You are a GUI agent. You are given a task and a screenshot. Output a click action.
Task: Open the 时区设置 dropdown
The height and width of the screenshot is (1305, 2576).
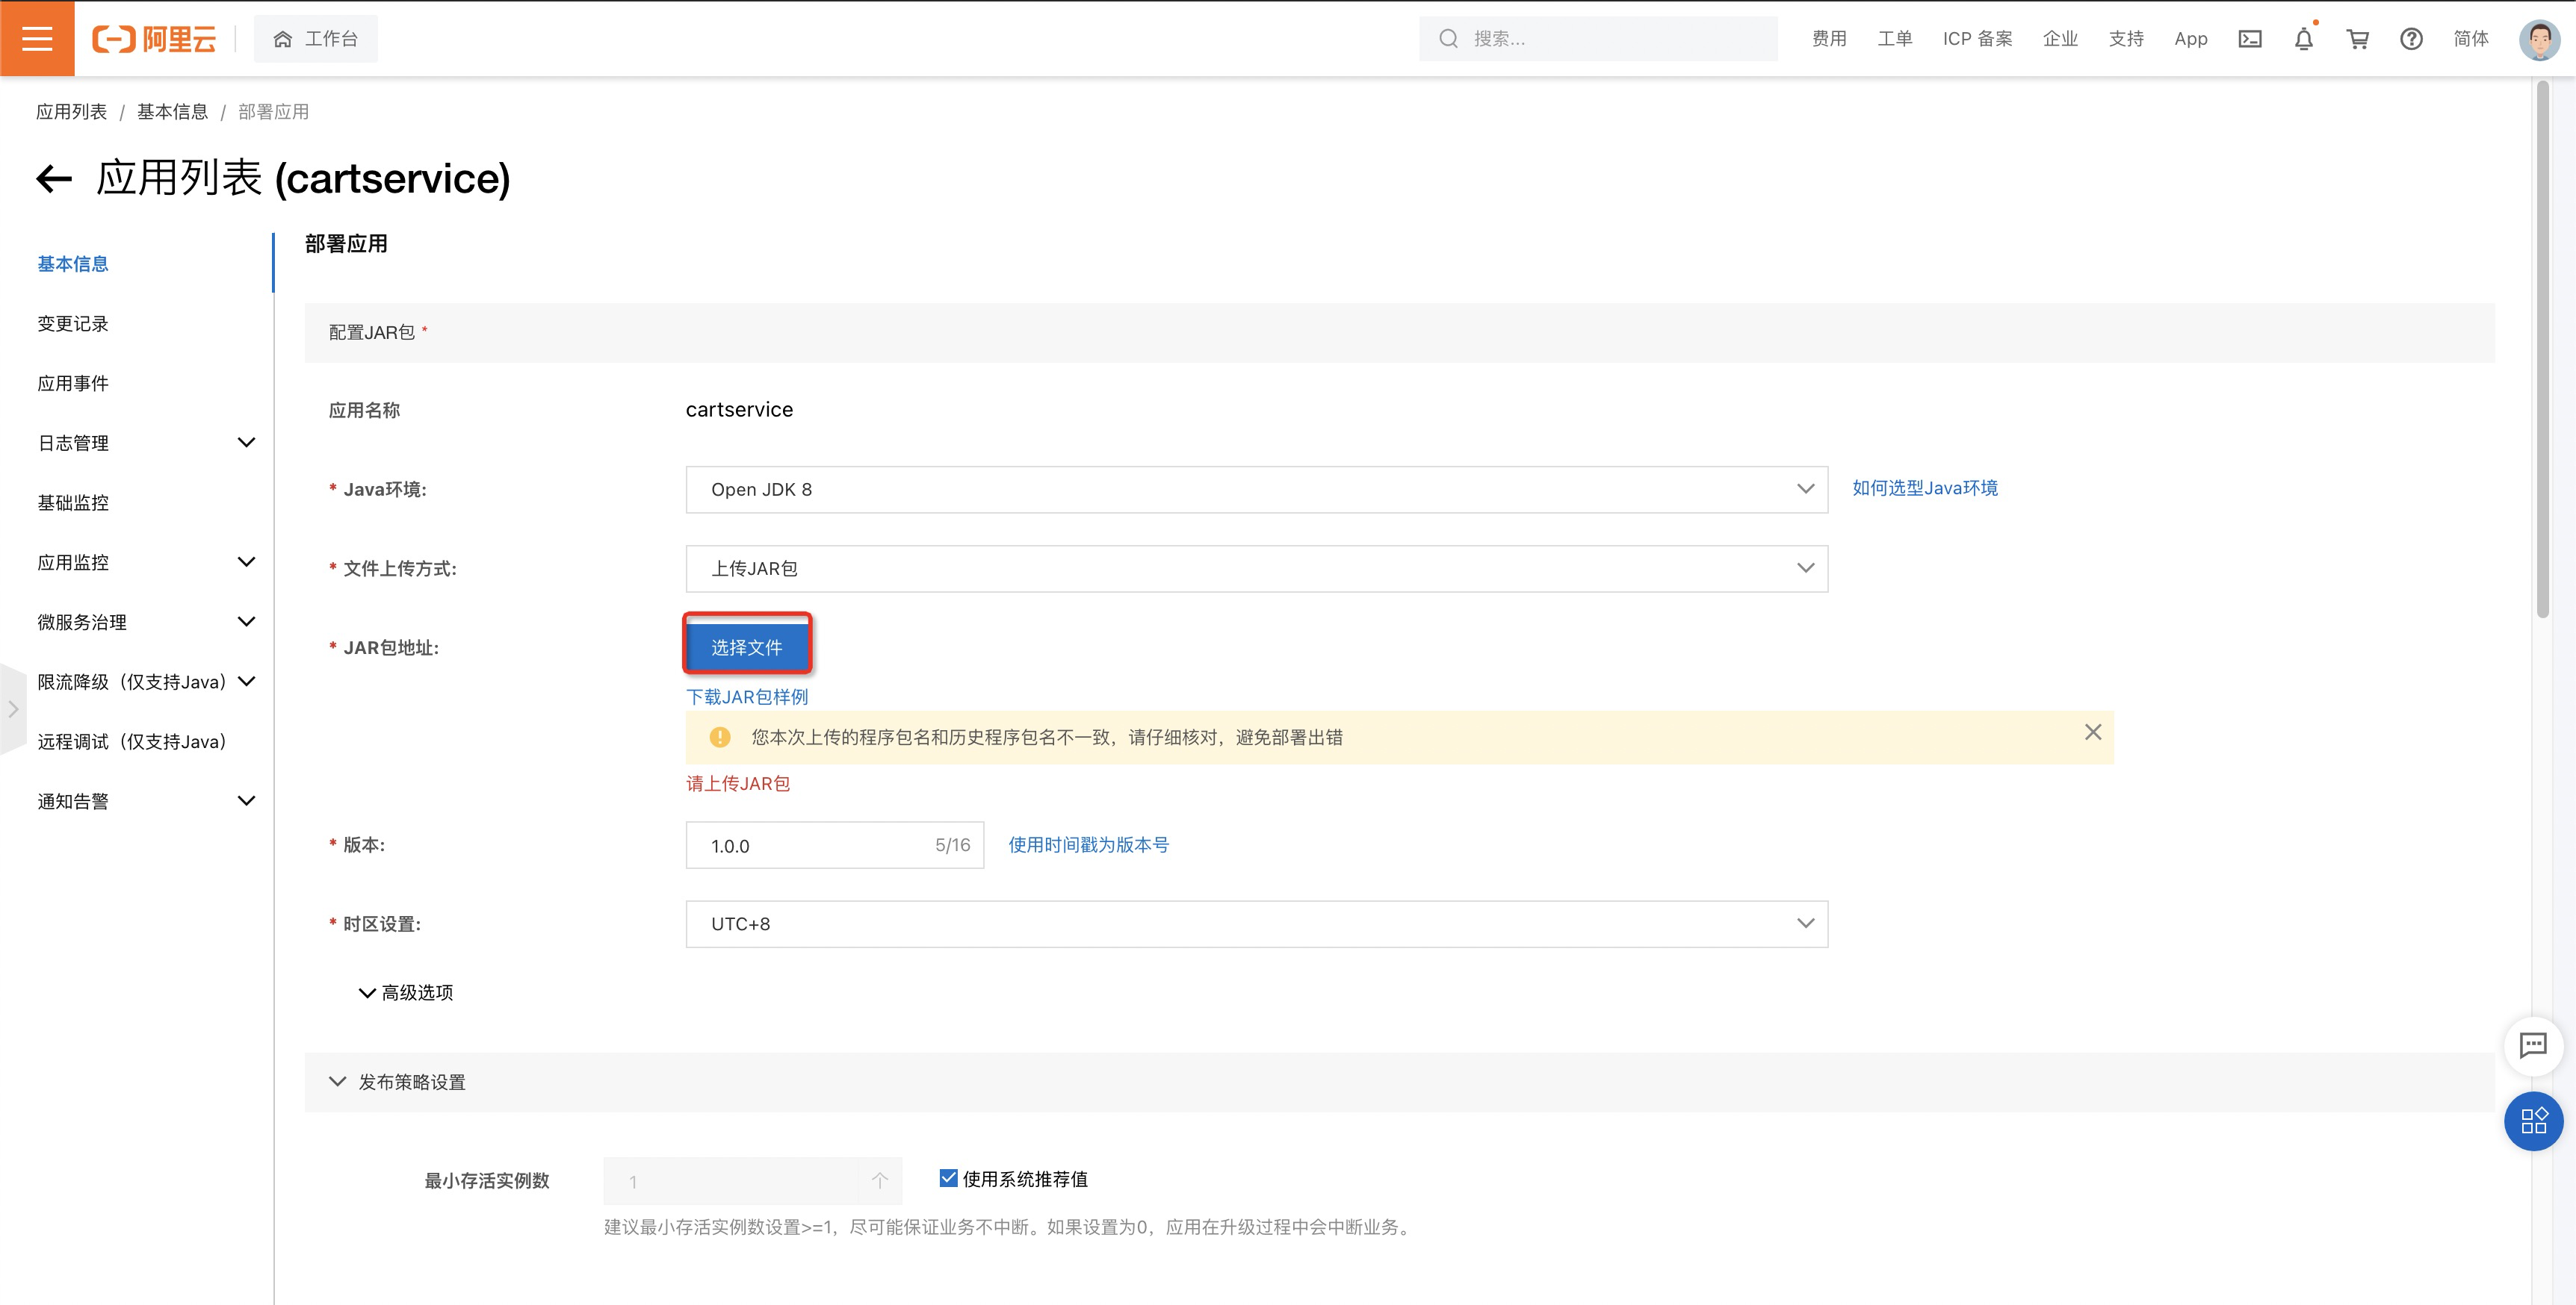click(x=1256, y=924)
